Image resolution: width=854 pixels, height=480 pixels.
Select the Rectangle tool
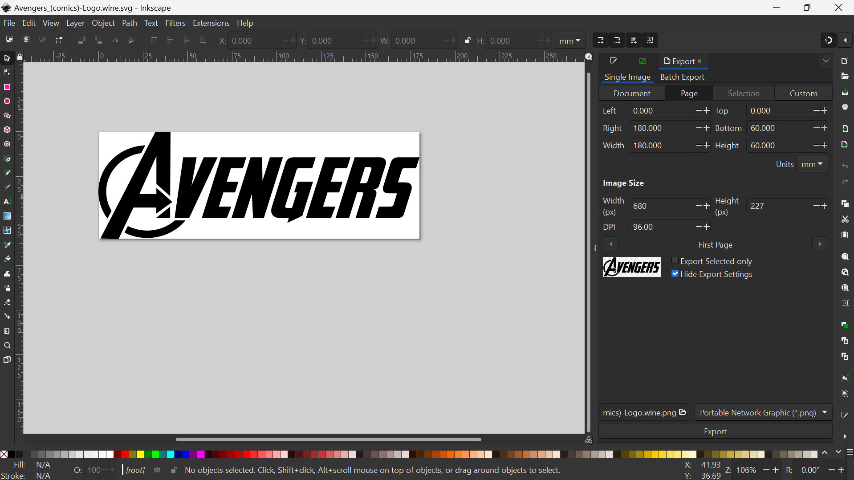click(7, 87)
